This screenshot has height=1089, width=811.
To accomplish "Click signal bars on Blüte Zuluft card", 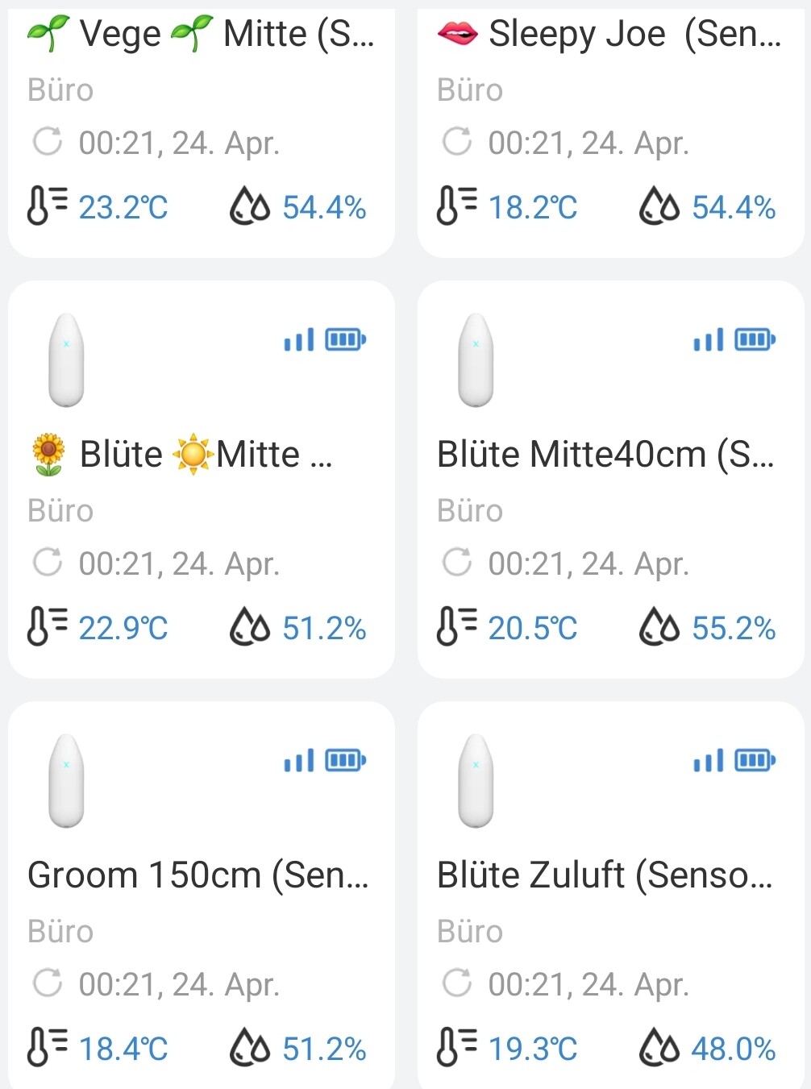I will point(708,761).
